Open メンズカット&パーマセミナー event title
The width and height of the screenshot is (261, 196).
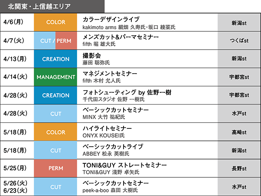click(x=120, y=37)
